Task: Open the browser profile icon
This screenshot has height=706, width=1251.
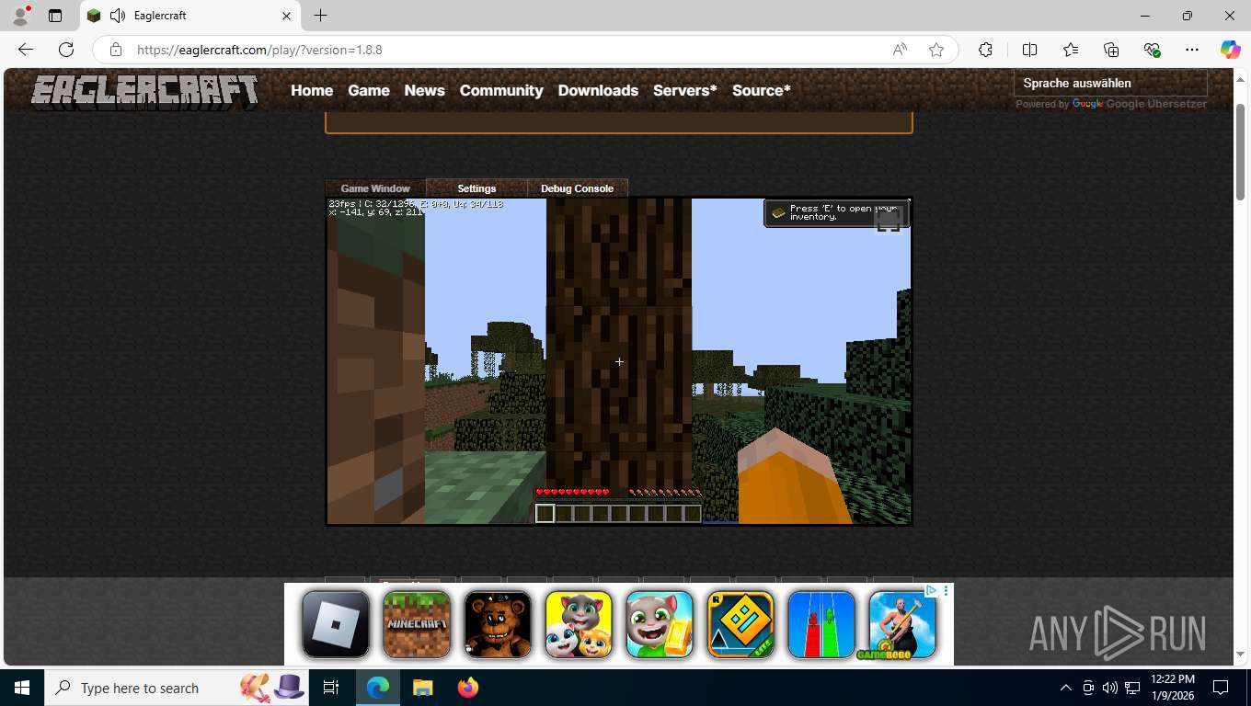Action: click(19, 16)
